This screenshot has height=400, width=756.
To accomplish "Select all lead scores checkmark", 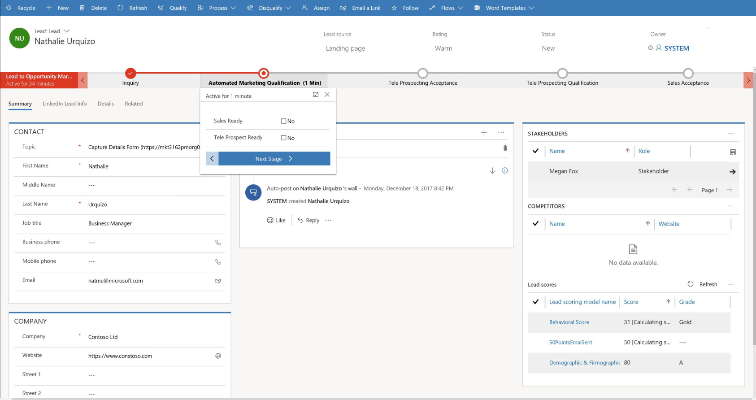I will coord(535,302).
